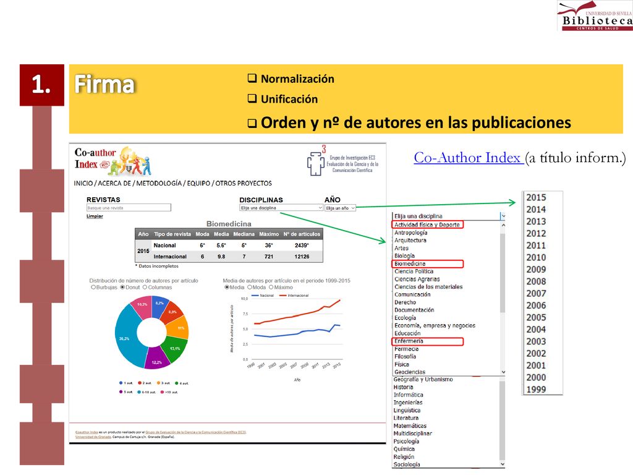Click the 1 aut. legend marker
This screenshot has height=475, width=633.
click(121, 383)
